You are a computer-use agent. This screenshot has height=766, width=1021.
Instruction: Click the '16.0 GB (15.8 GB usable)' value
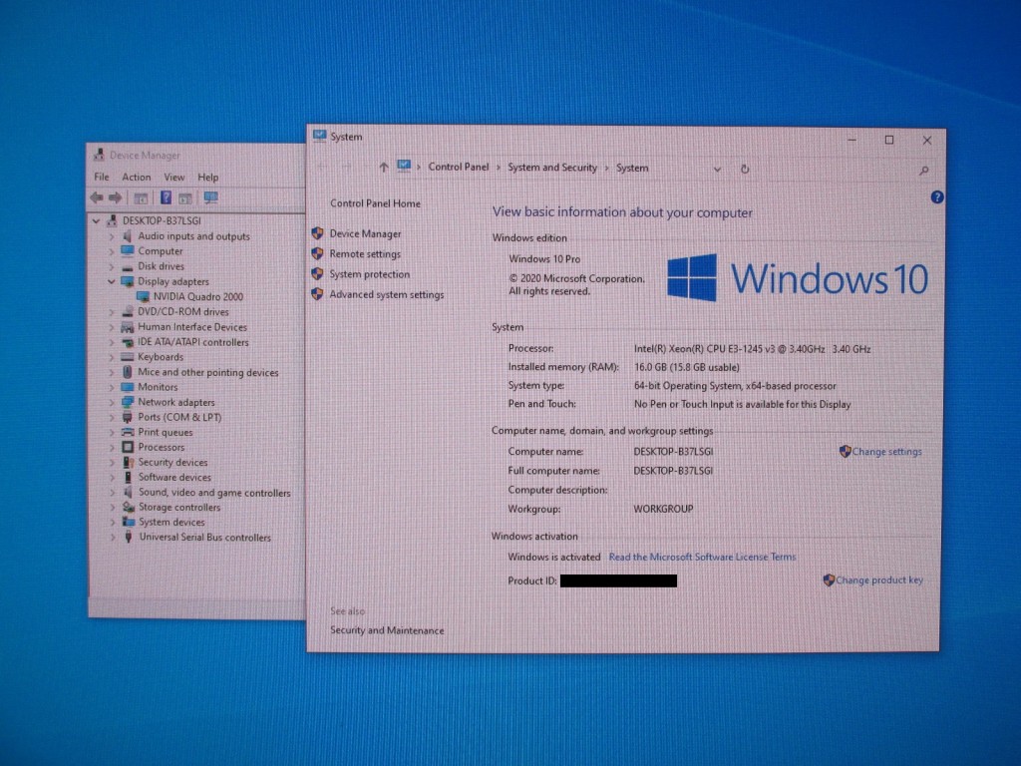(686, 367)
